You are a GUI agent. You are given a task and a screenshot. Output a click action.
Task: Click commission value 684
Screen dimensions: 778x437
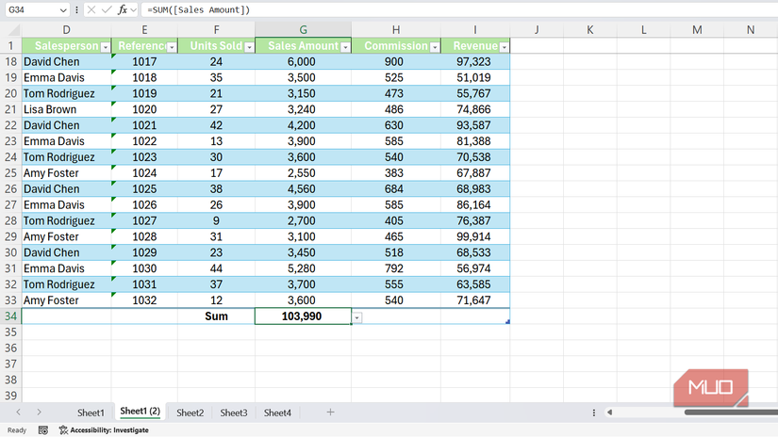[394, 189]
